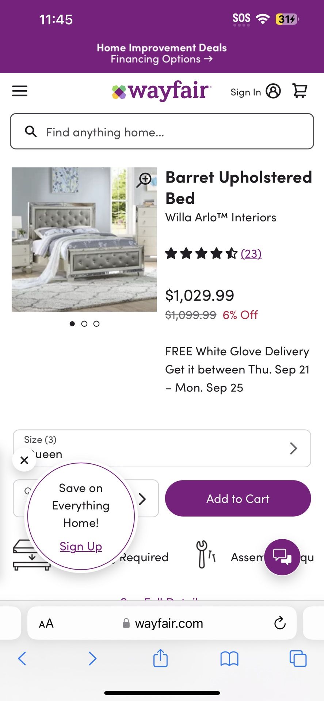
Task: Tap the Safari share icon
Action: 160,658
